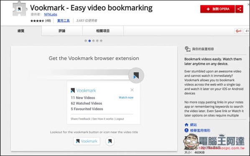Select the fifth carousel dot
250x156 pixels.
[101, 41]
